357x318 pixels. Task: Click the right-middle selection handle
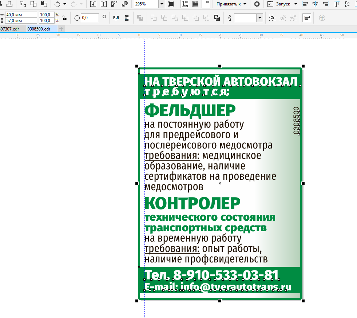coord(303,183)
